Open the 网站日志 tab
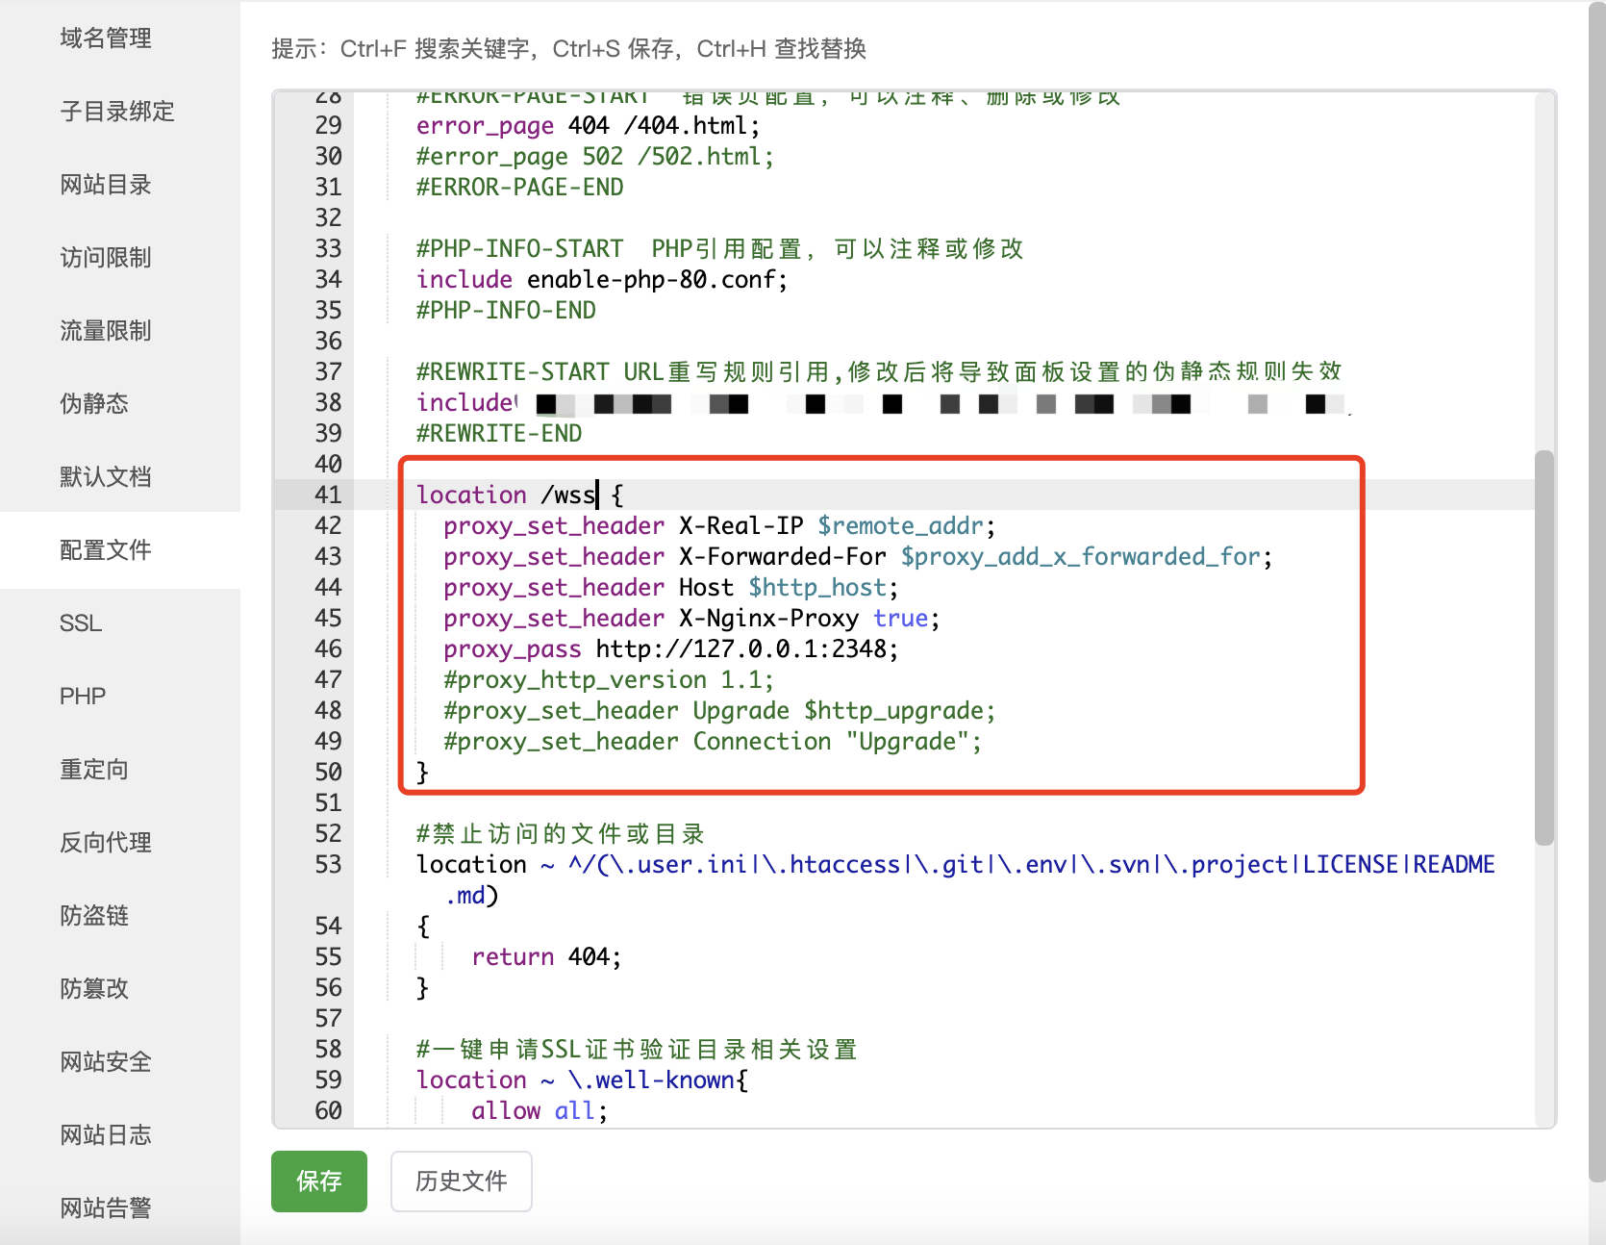Viewport: 1606px width, 1245px height. [x=106, y=1135]
